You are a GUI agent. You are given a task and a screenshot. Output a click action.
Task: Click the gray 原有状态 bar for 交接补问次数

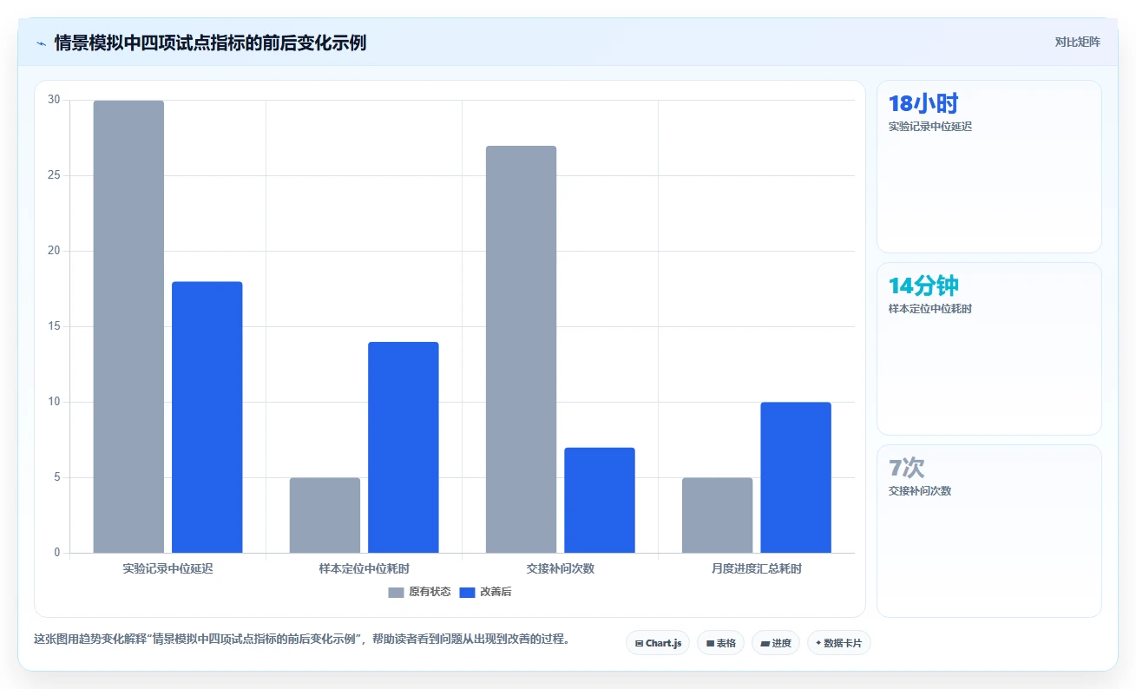tap(521, 350)
